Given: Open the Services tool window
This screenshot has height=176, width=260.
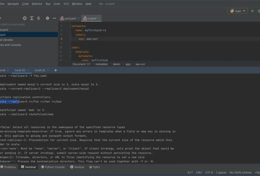Looking at the screenshot, I should click(77, 167).
